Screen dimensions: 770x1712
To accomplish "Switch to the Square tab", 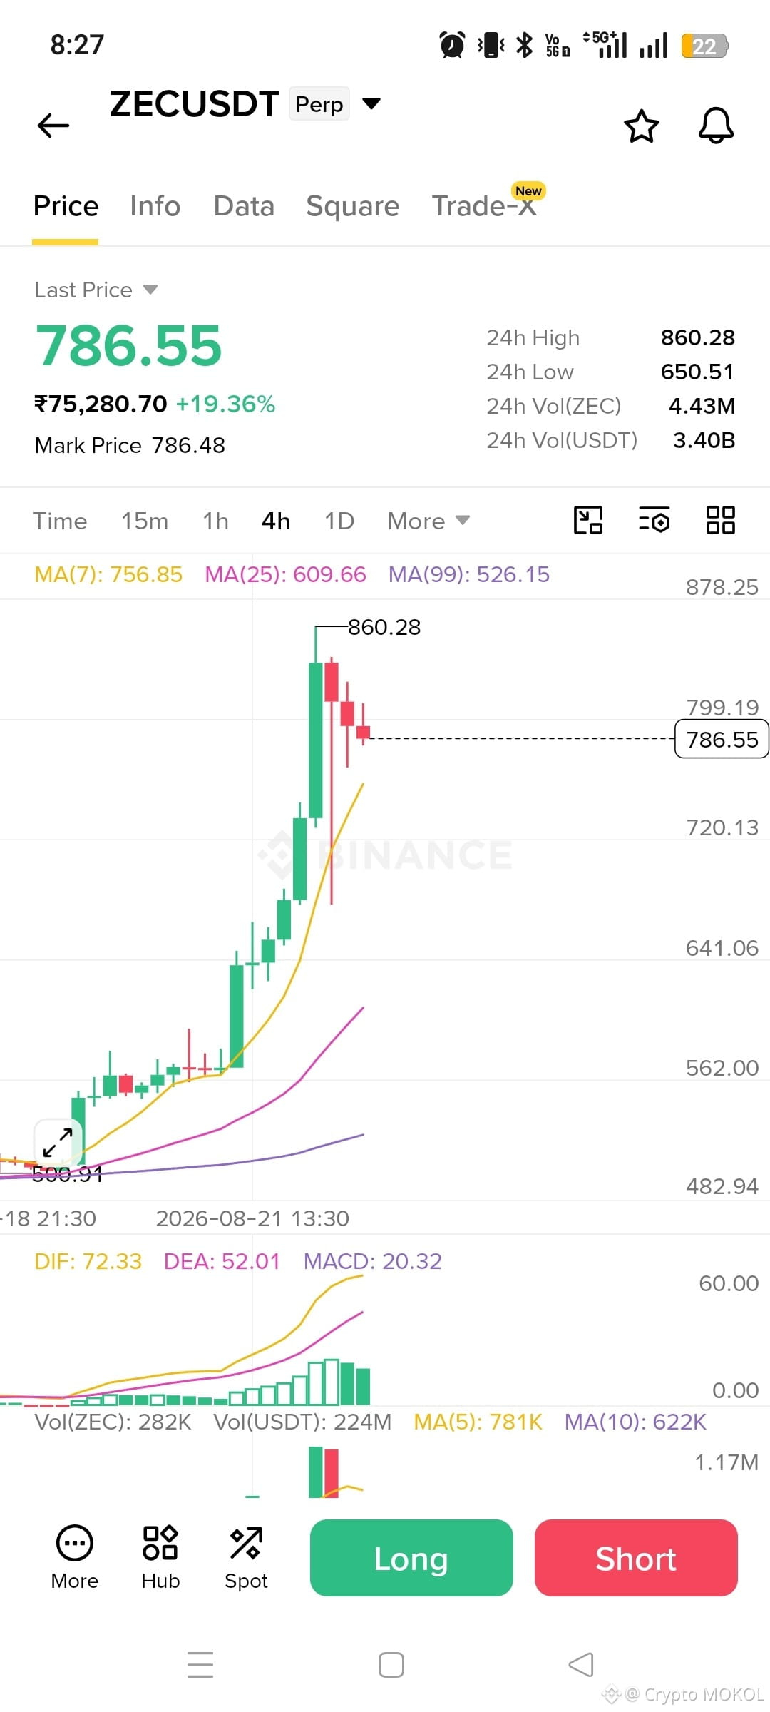I will point(353,206).
